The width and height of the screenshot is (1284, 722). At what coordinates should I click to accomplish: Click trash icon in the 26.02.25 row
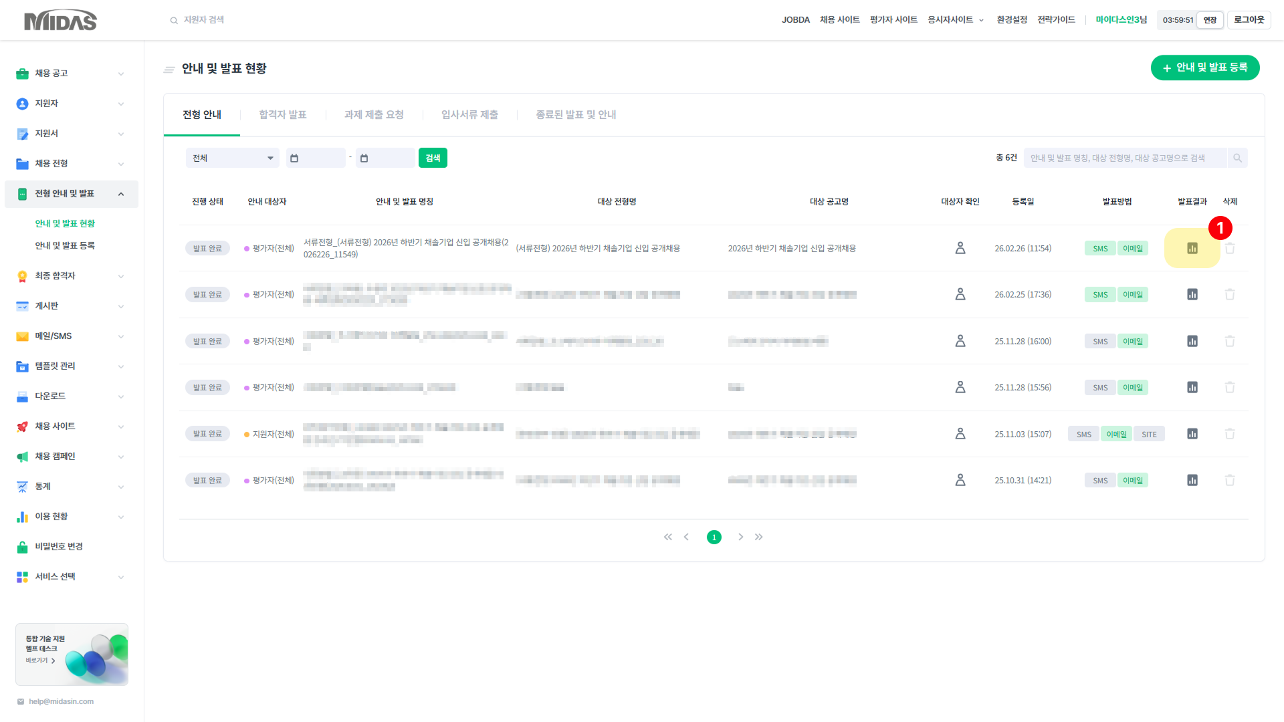tap(1229, 294)
